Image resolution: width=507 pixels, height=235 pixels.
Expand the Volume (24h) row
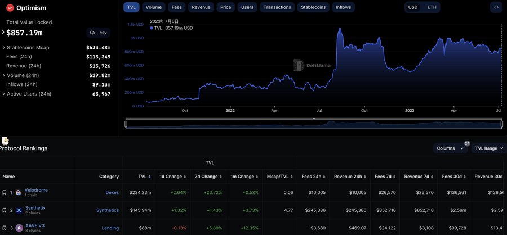3,75
